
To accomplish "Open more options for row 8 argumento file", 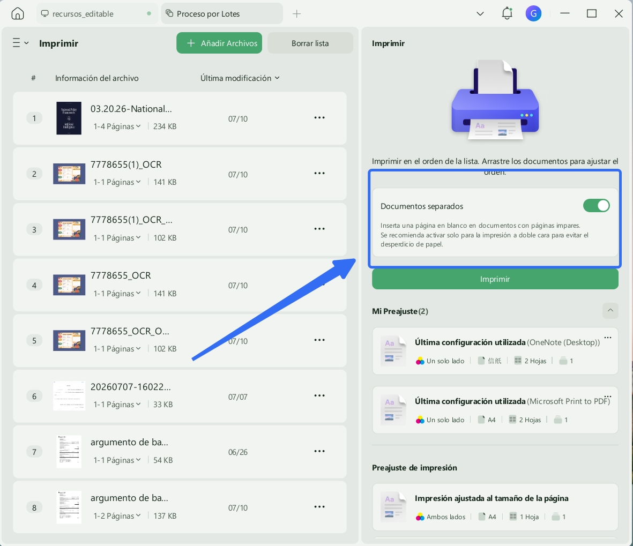I will (x=319, y=507).
